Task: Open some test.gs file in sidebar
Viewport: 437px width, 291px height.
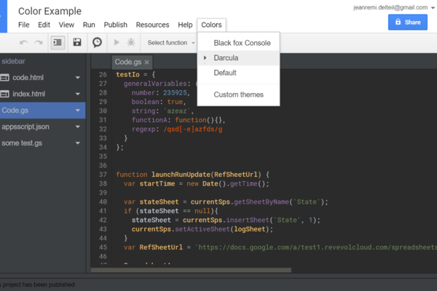Action: (x=23, y=143)
